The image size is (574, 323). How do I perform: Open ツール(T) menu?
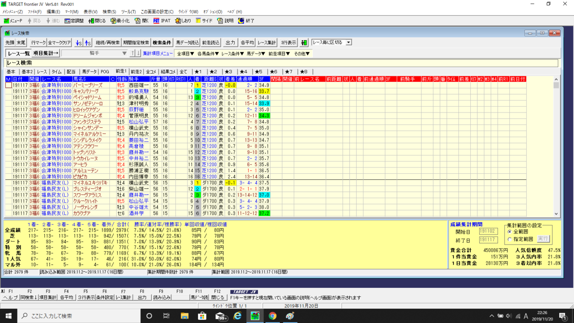tap(129, 11)
